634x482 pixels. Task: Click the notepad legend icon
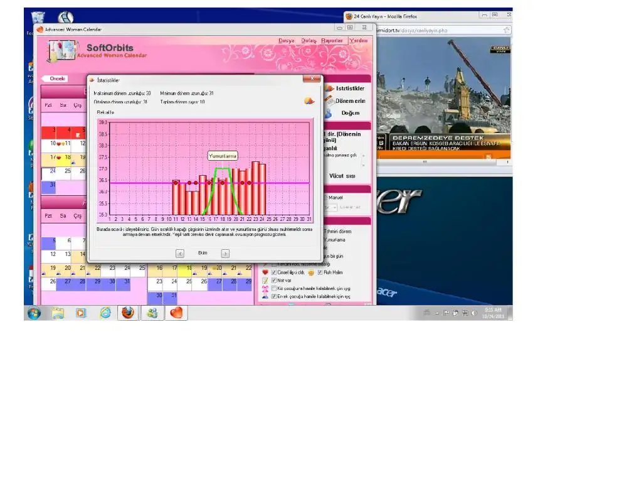(x=265, y=281)
